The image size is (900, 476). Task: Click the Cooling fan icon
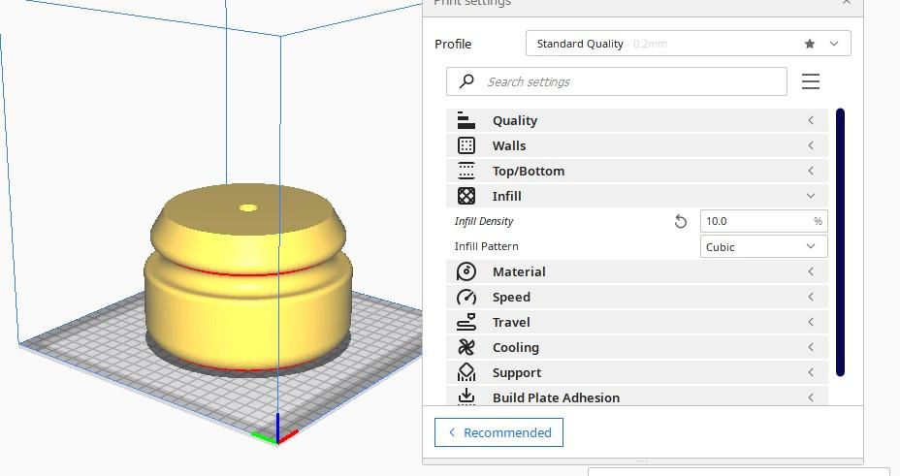click(466, 347)
